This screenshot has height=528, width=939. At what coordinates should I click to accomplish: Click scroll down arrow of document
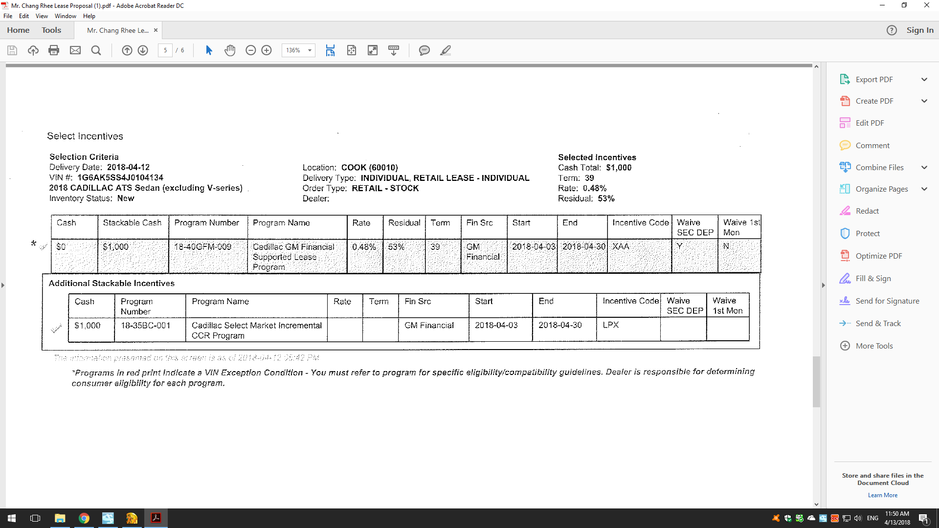click(816, 504)
